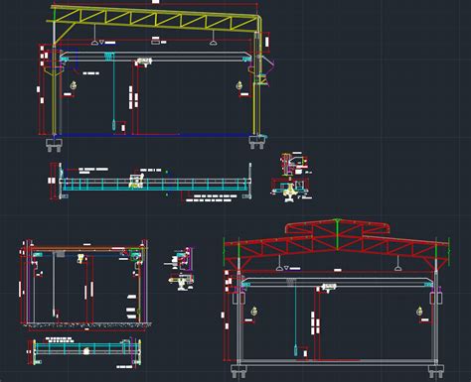
Task: Select the detail drawing between the two lower sections
Action: coord(181,270)
